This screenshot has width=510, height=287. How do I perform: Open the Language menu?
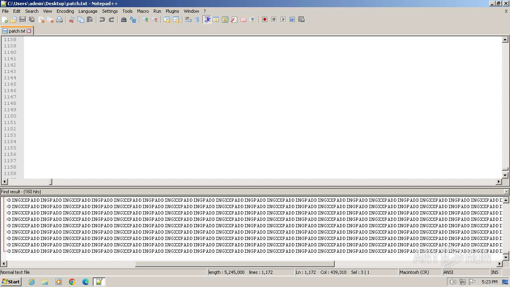88,11
